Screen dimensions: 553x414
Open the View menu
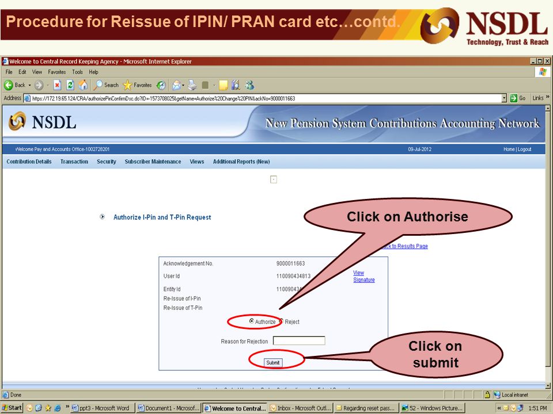click(37, 72)
